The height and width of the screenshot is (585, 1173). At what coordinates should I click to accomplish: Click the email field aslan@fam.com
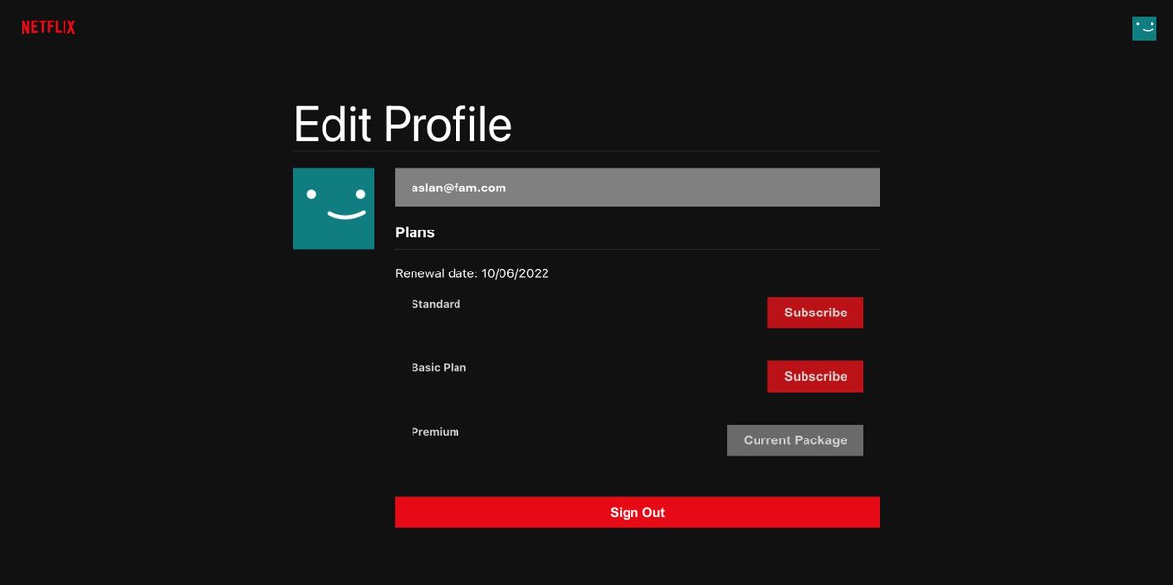click(x=637, y=188)
